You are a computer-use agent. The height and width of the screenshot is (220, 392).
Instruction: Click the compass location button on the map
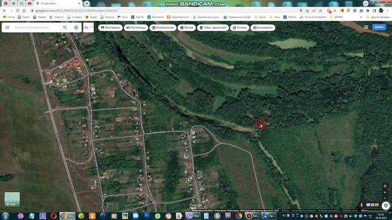pos(385,186)
